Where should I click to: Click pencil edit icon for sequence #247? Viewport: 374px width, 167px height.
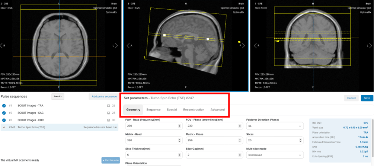click(4, 127)
